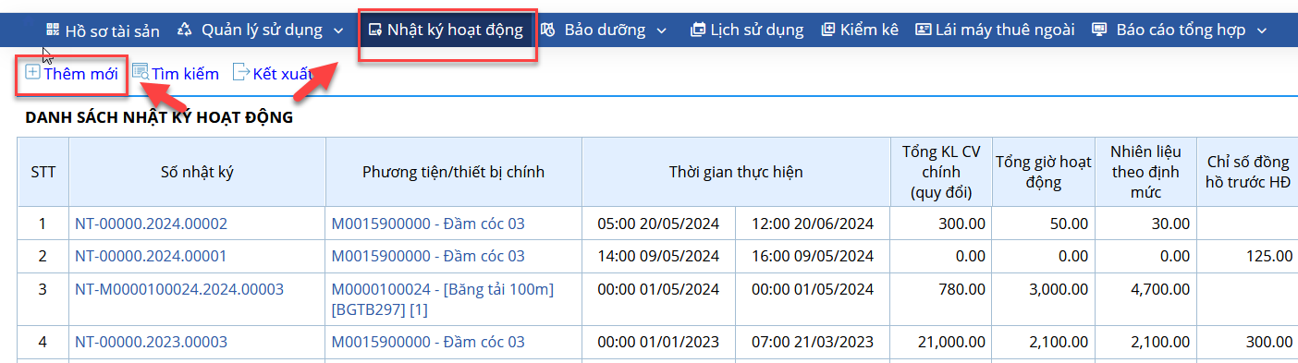
Task: Click the value 50.00 in row 1
Action: pos(1069,224)
